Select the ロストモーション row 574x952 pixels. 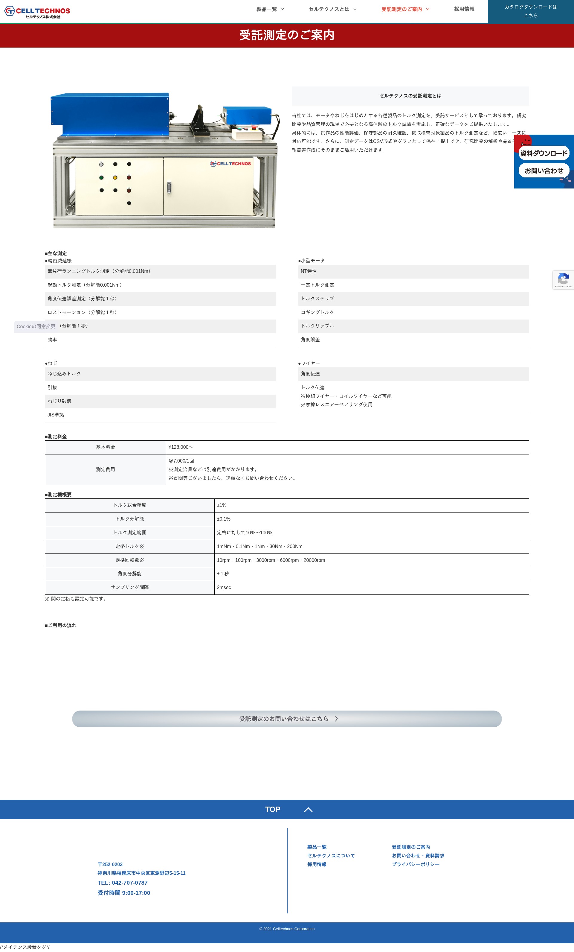point(160,313)
